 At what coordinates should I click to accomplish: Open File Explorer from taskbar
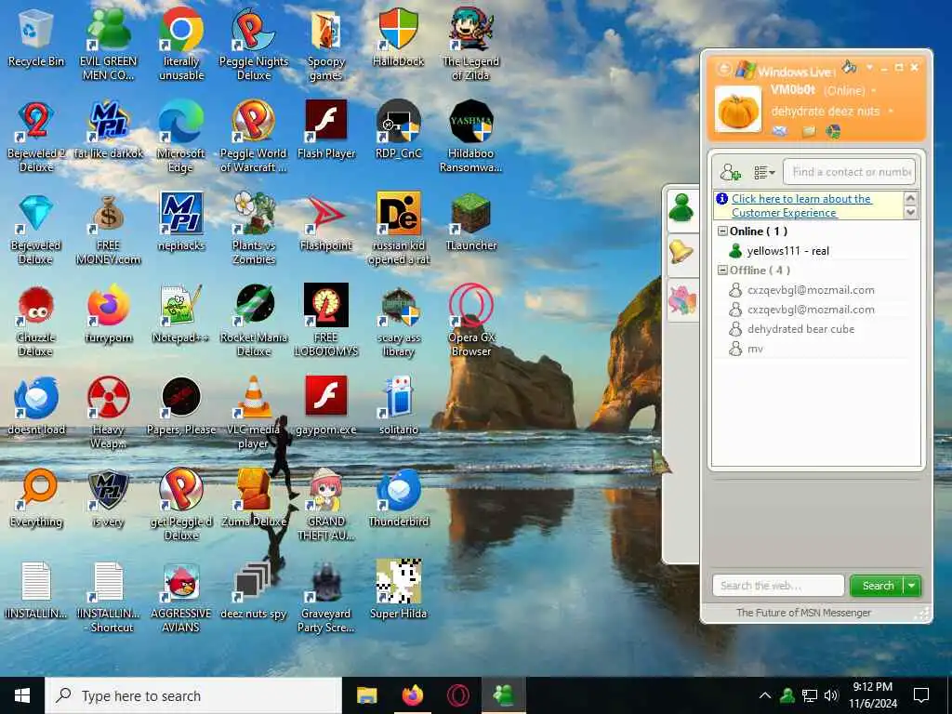(366, 695)
